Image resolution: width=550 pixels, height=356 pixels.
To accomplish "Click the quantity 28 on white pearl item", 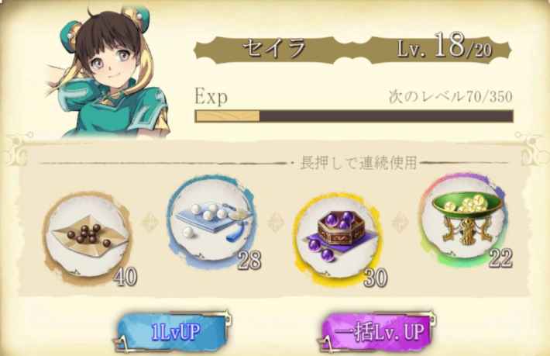I will [x=249, y=260].
